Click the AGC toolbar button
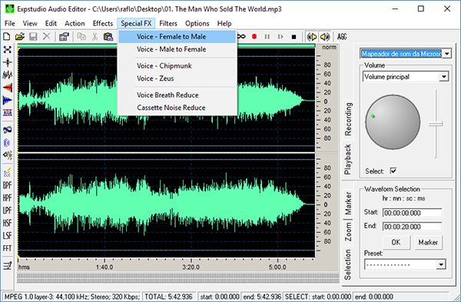The height and width of the screenshot is (302, 461). click(342, 37)
